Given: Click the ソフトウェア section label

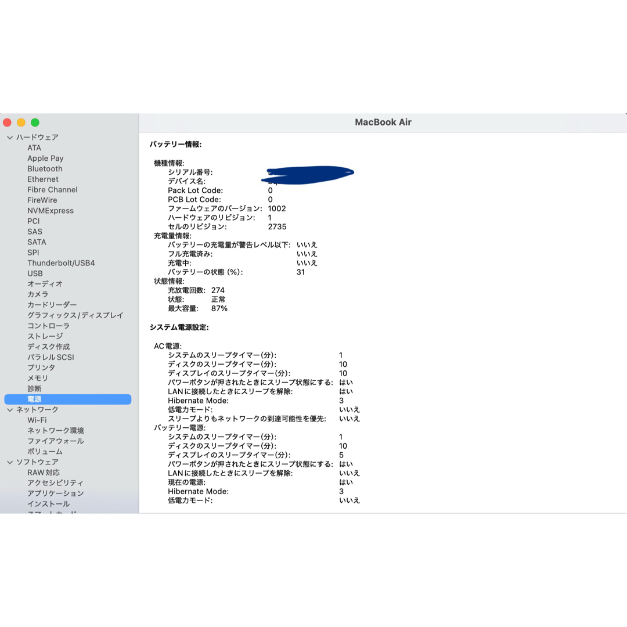Looking at the screenshot, I should [x=37, y=462].
